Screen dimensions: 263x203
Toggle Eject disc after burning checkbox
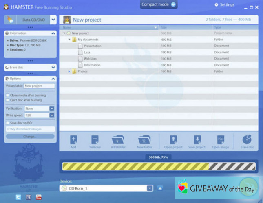[x=7, y=100]
